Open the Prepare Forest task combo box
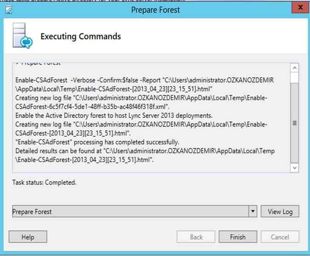The width and height of the screenshot is (310, 256). [135, 211]
